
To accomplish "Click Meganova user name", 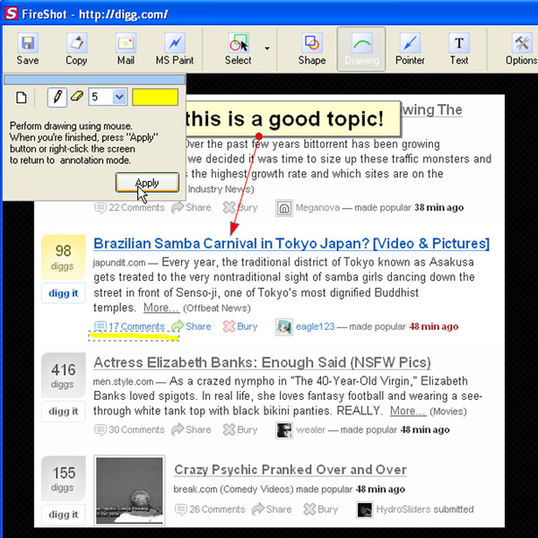I will tap(317, 208).
